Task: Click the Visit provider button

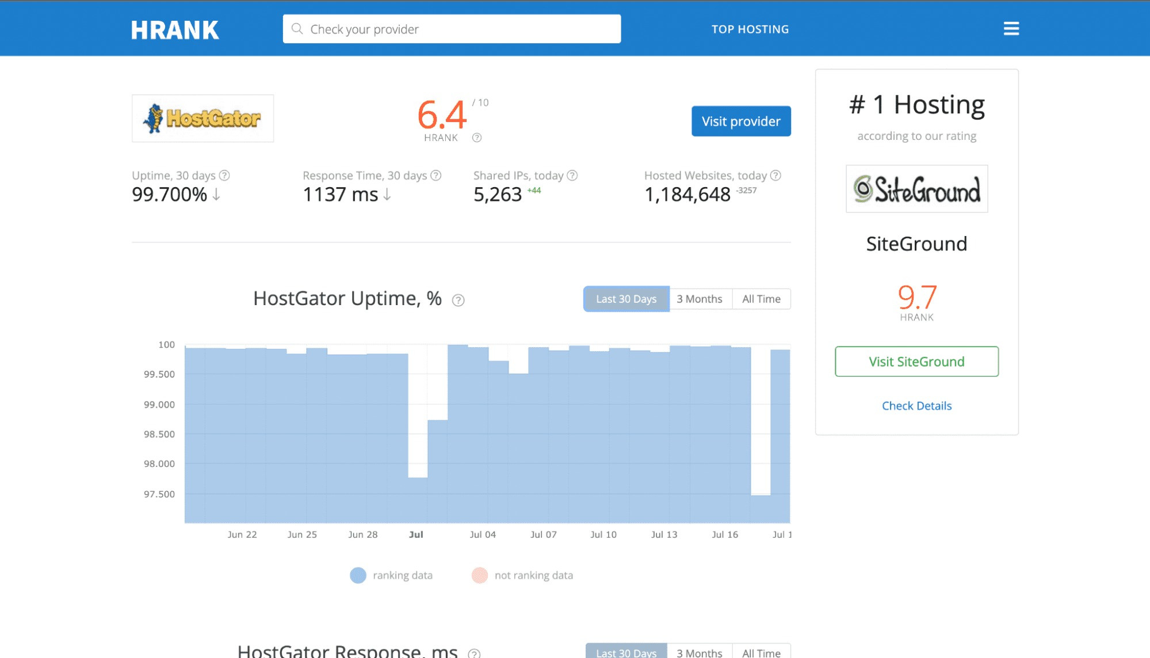Action: pyautogui.click(x=741, y=121)
